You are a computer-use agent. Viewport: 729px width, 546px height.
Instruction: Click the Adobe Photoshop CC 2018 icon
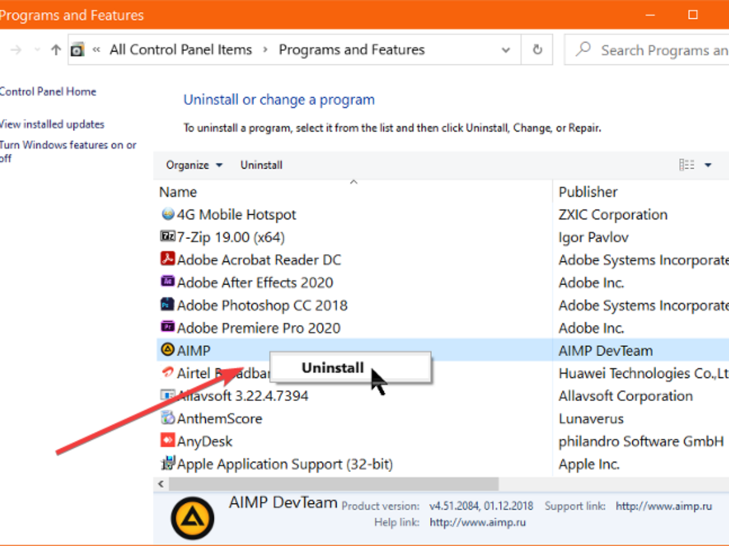[x=168, y=305]
